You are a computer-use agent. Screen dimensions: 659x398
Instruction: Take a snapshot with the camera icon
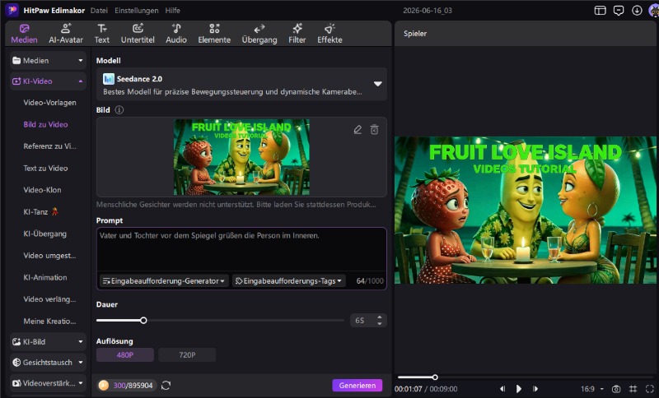click(616, 389)
